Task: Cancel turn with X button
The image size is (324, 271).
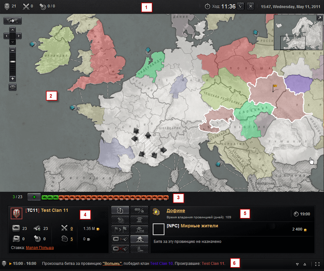Action: pos(251,6)
